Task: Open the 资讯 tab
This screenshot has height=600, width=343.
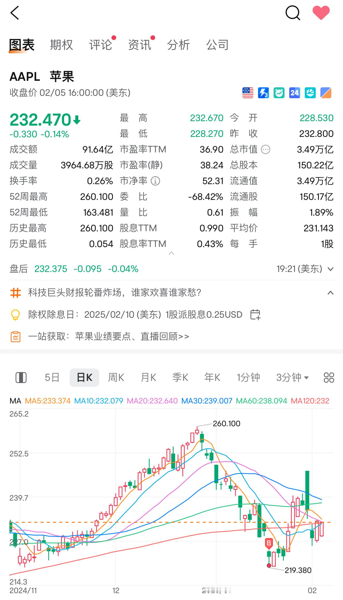Action: 140,45
